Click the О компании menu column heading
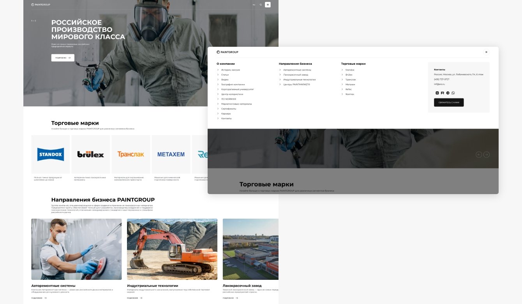 point(226,64)
